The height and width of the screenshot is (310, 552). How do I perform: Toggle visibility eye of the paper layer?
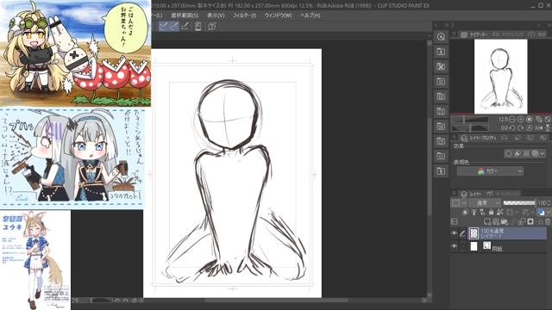[455, 246]
